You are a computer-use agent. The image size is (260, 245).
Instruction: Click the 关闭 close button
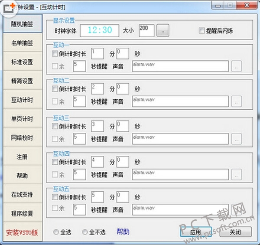pos(235,232)
